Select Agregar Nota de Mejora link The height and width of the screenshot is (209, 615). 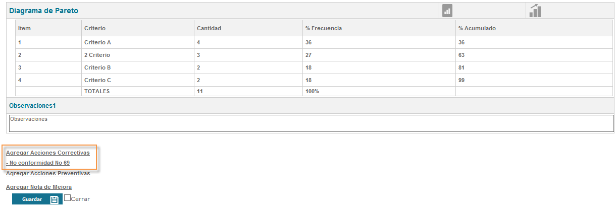pyautogui.click(x=39, y=187)
